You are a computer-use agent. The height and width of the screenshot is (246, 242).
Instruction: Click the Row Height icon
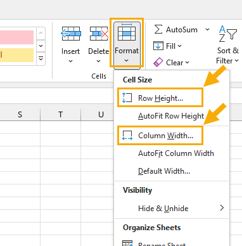127,98
